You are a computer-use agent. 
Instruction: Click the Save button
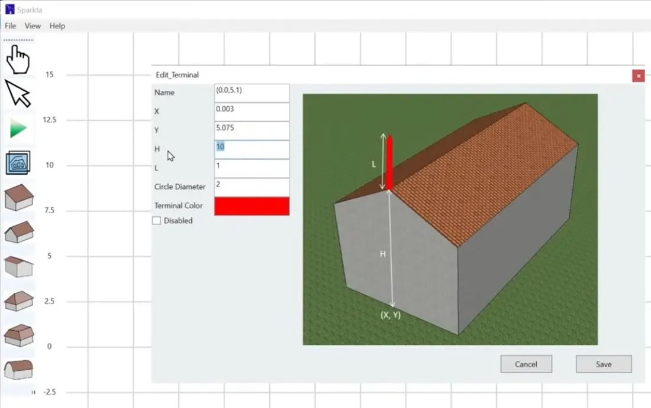[x=603, y=364]
